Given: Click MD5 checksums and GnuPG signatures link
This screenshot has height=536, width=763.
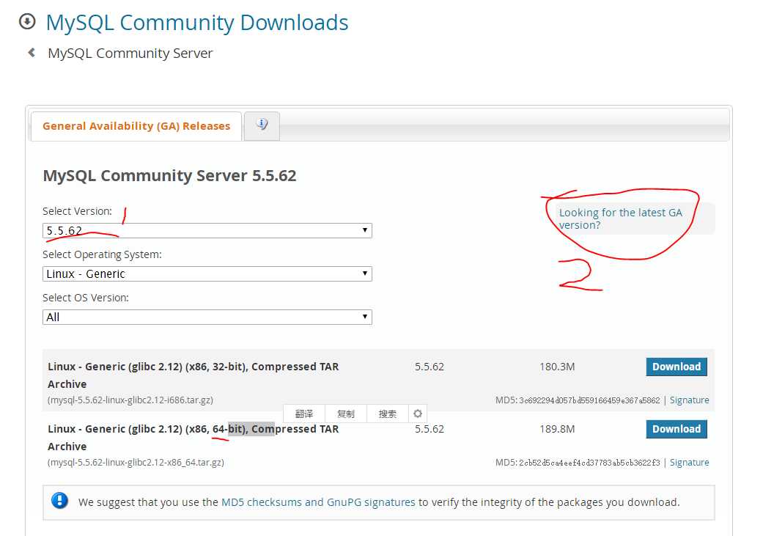Looking at the screenshot, I should point(318,502).
